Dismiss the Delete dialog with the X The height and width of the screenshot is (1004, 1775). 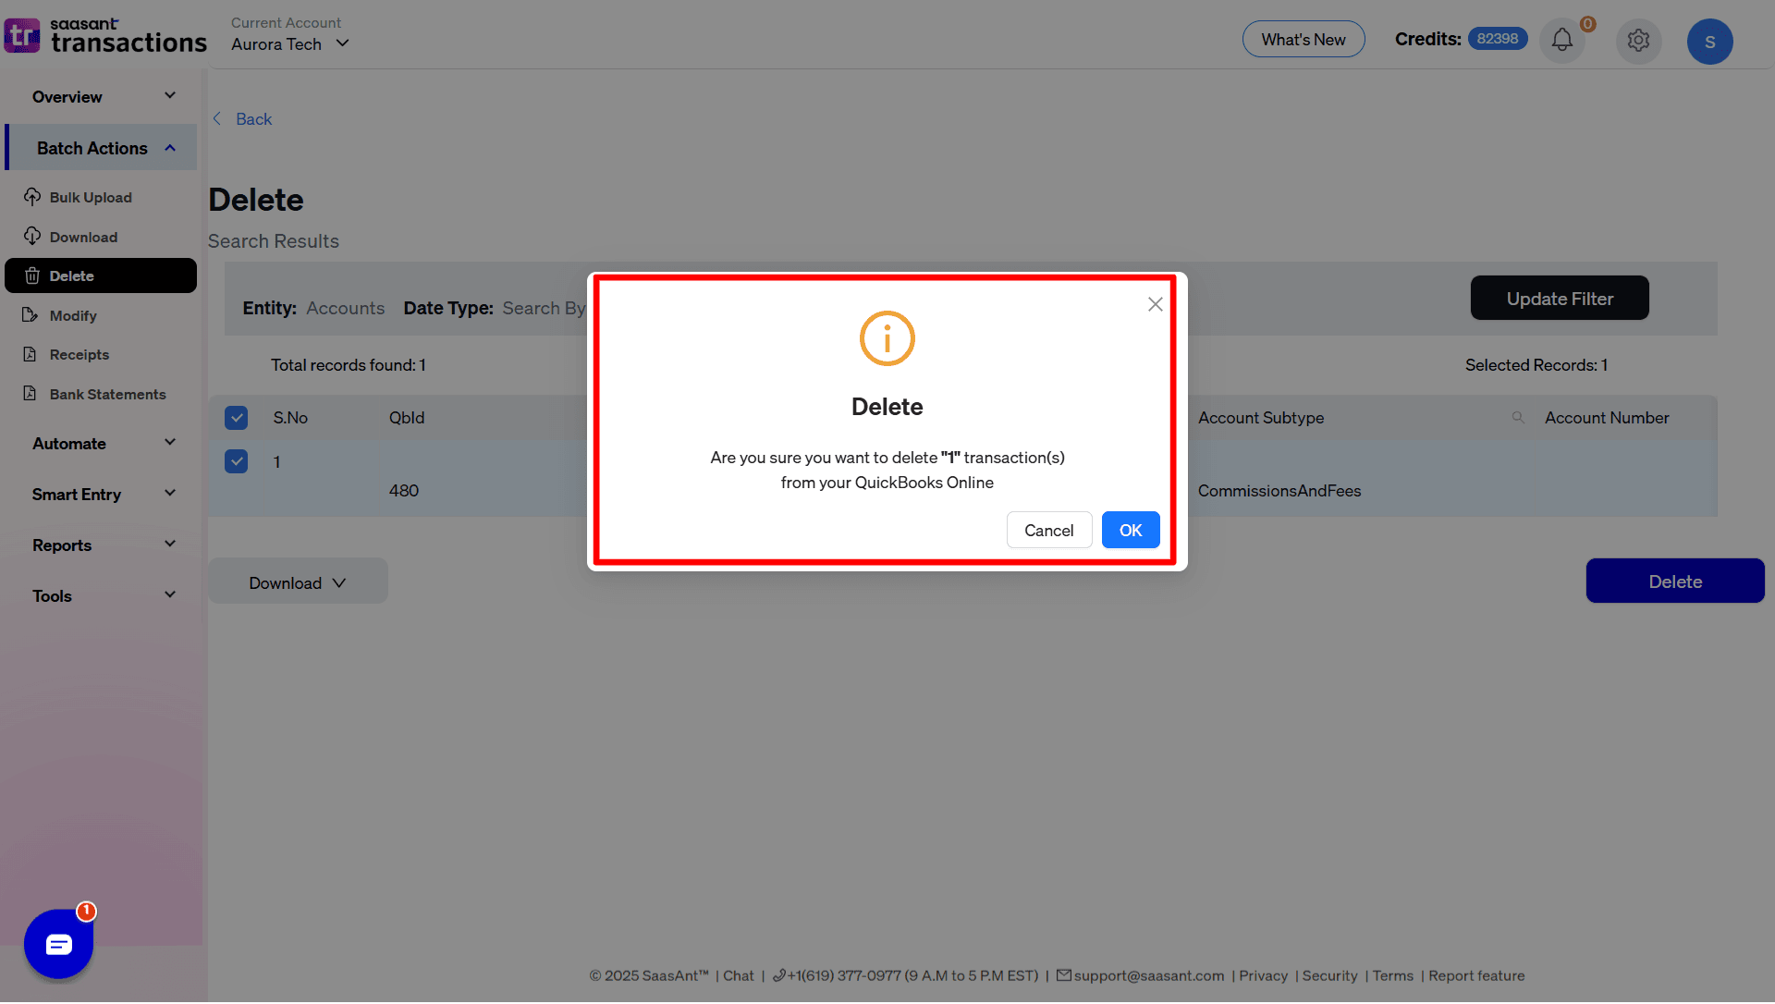point(1155,304)
